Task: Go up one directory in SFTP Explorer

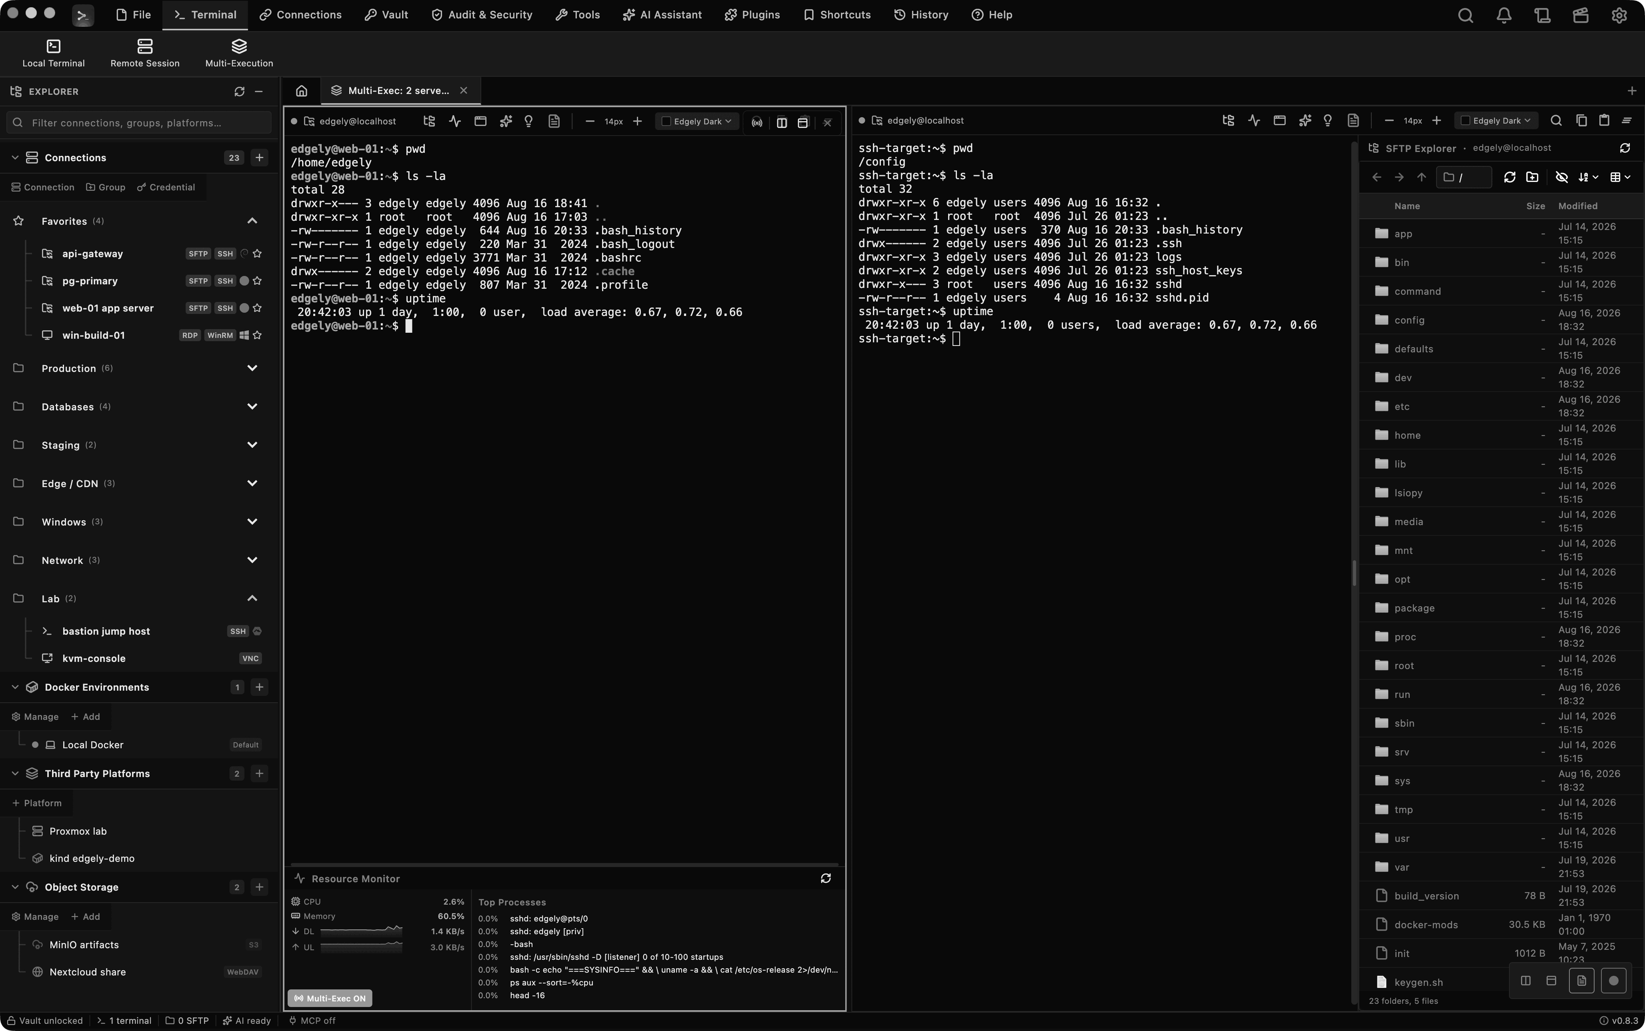Action: (x=1421, y=177)
